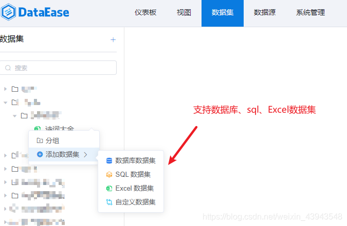Select the 数据集 tab

(x=223, y=13)
